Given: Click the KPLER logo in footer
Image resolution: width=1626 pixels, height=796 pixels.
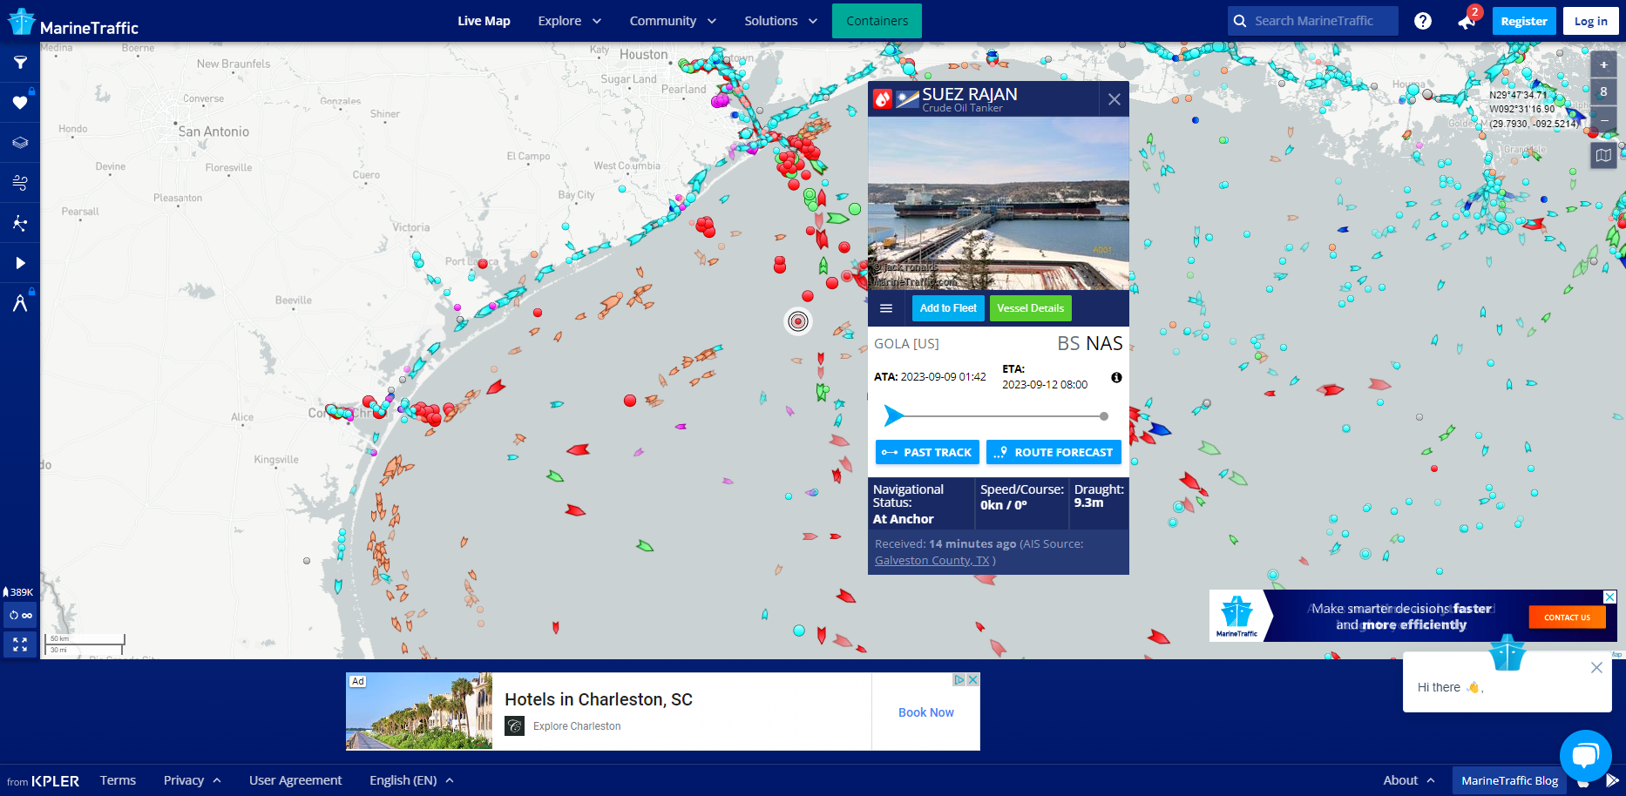Looking at the screenshot, I should point(55,781).
